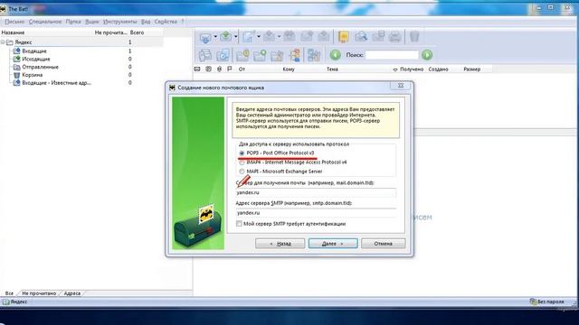Viewport: 579px width, 325px height.
Task: Click the reply to all icon
Action: tap(289, 37)
